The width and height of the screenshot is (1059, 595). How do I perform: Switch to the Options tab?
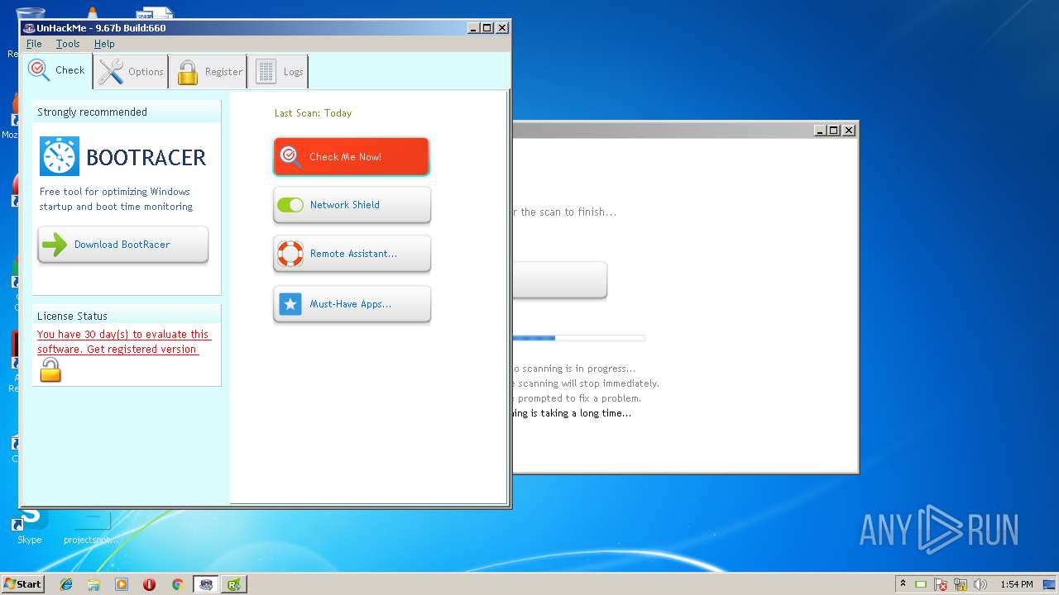pyautogui.click(x=131, y=72)
